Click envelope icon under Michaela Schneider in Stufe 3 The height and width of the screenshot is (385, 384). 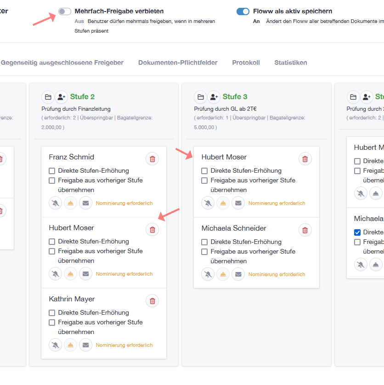237,274
